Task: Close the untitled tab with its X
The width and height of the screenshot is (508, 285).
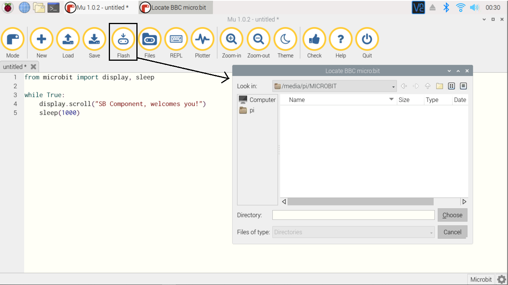Action: (33, 67)
